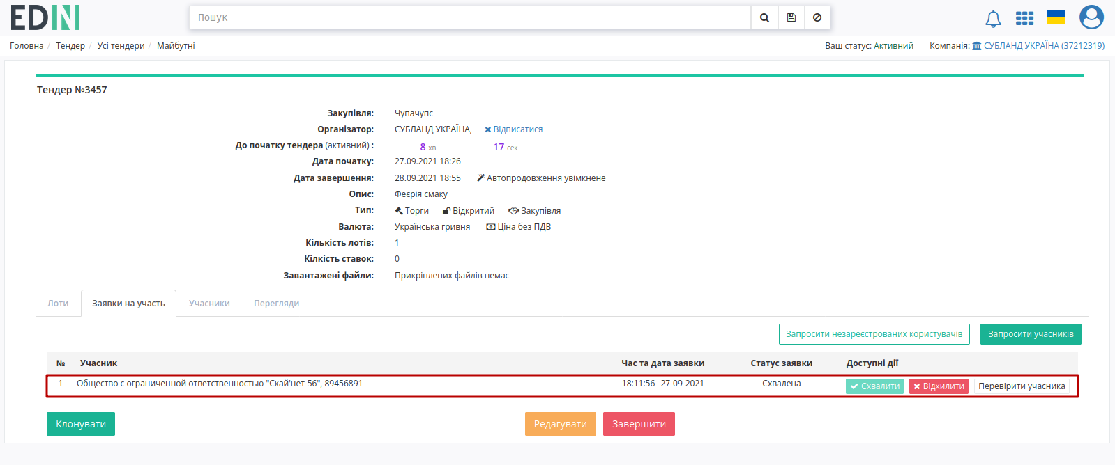
Task: Approve application with Схвалити button
Action: tap(874, 386)
